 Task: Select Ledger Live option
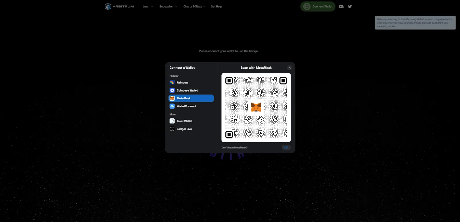pos(191,129)
